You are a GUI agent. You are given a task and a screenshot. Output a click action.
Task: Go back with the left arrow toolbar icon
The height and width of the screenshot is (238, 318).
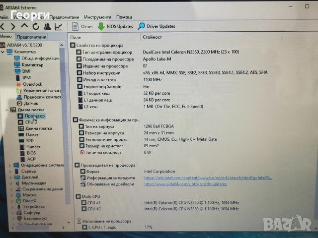pos(2,26)
